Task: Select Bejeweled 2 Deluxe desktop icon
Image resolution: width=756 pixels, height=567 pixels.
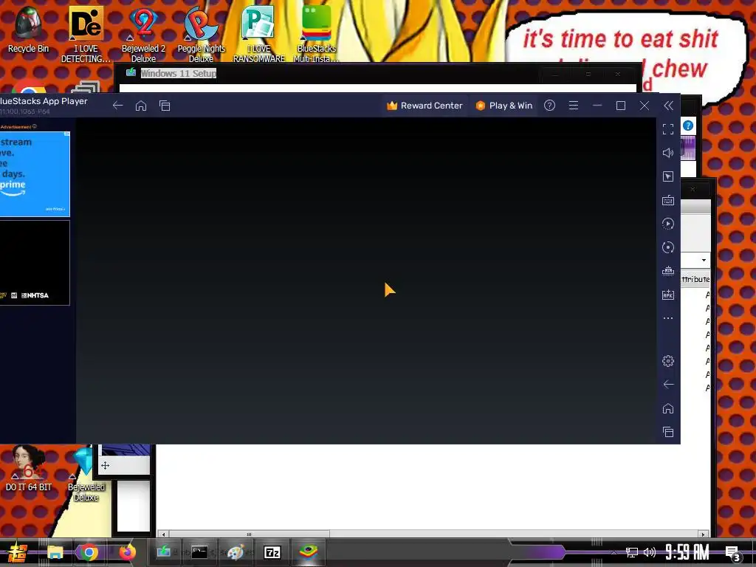Action: click(143, 34)
